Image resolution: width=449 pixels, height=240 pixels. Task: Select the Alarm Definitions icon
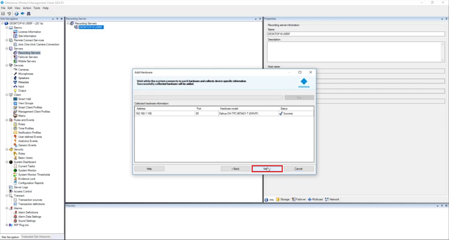point(15,212)
